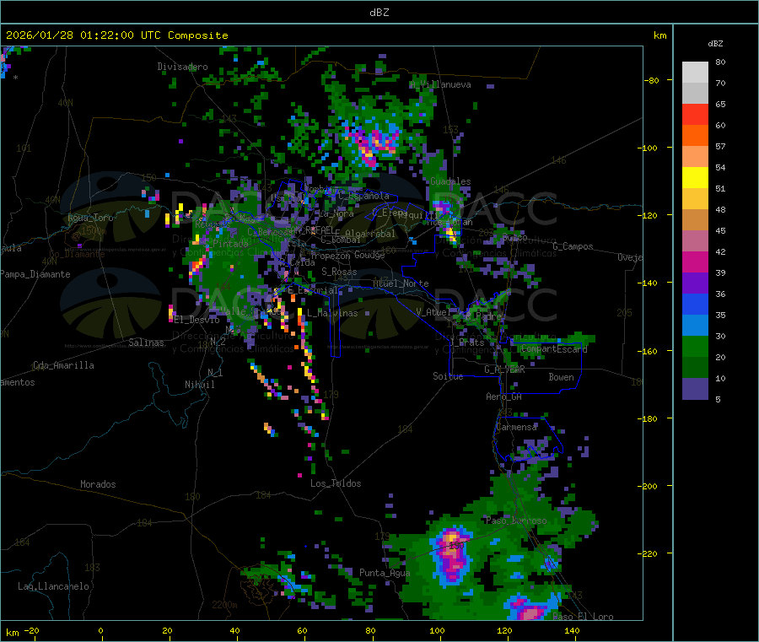
Task: Click the Paso_El_Loro location label
Action: (583, 617)
